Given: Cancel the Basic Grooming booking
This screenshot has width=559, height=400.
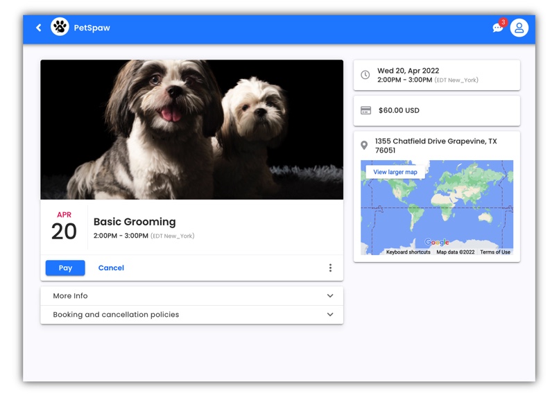Looking at the screenshot, I should 111,268.
